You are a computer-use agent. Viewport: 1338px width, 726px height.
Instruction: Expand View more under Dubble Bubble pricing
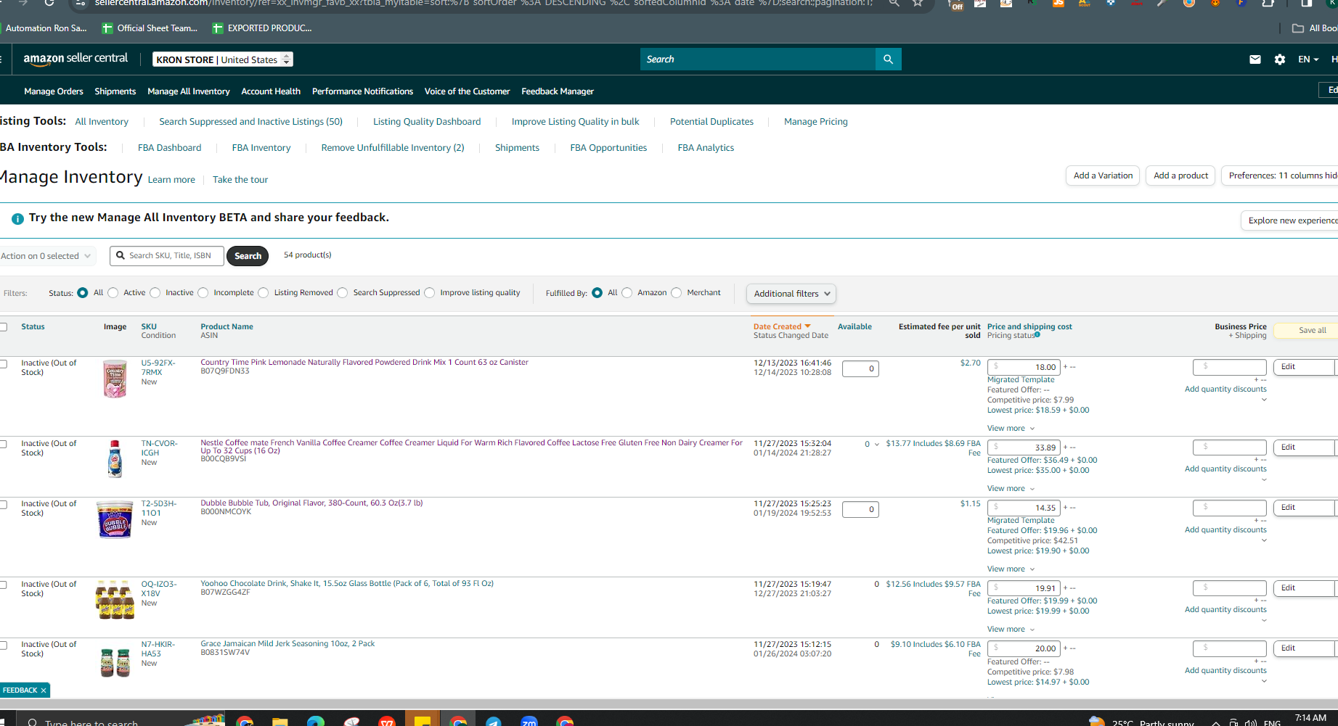tap(1011, 569)
